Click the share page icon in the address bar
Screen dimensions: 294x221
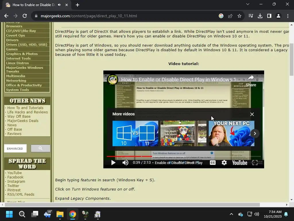230,16
